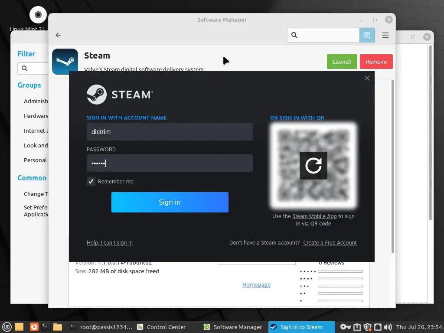Close the Control Center window
This screenshot has height=333, width=444.
pos(427,37)
